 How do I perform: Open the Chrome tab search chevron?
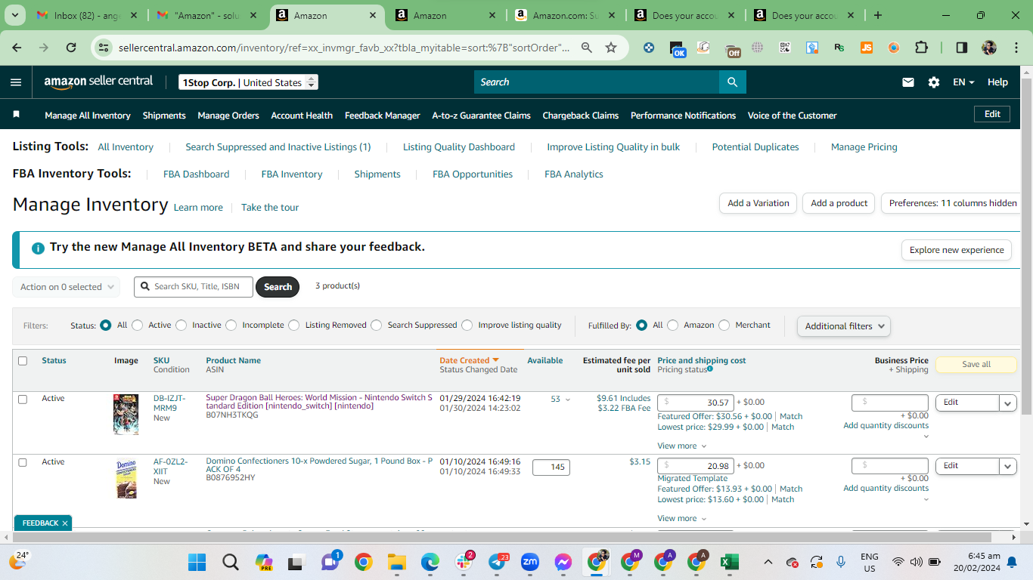tap(16, 15)
